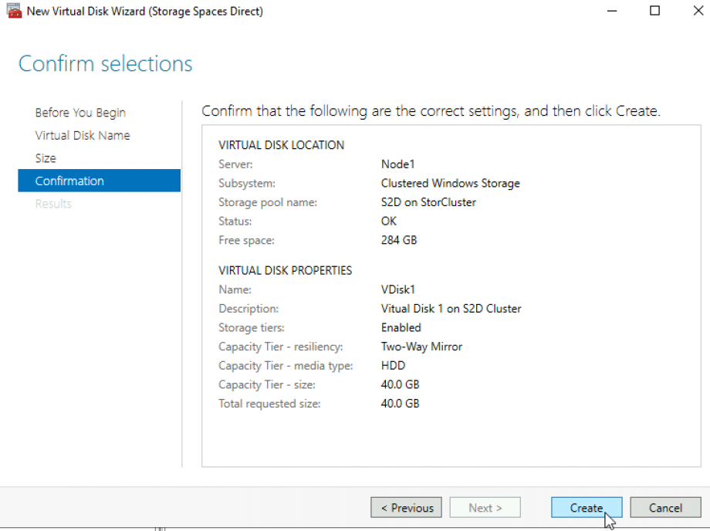This screenshot has width=710, height=531.
Task: Select the highlighted Confirmation step
Action: (69, 181)
